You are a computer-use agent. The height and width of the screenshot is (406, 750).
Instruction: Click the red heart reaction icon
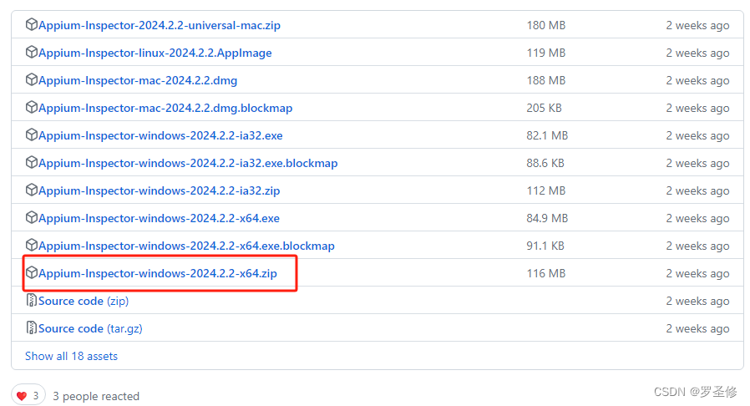pos(22,396)
